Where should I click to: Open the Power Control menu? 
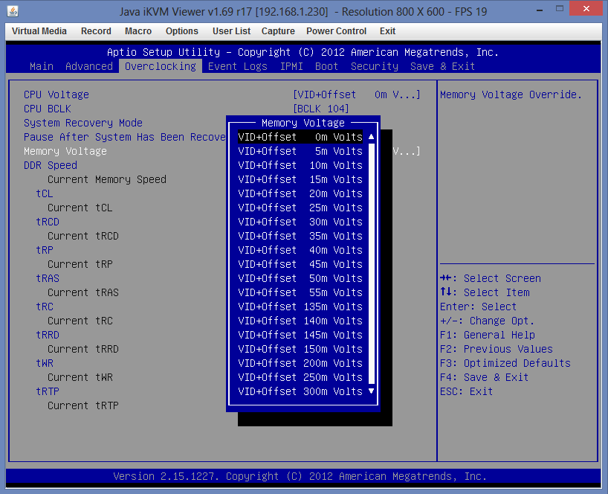[336, 31]
